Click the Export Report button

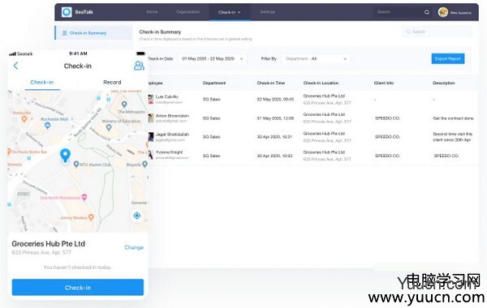coord(448,58)
